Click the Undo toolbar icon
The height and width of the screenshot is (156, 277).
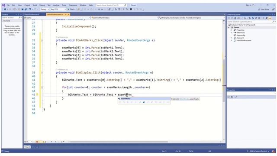[30, 9]
